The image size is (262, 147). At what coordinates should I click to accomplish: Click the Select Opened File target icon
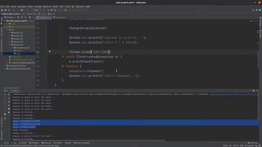(x=18, y=17)
